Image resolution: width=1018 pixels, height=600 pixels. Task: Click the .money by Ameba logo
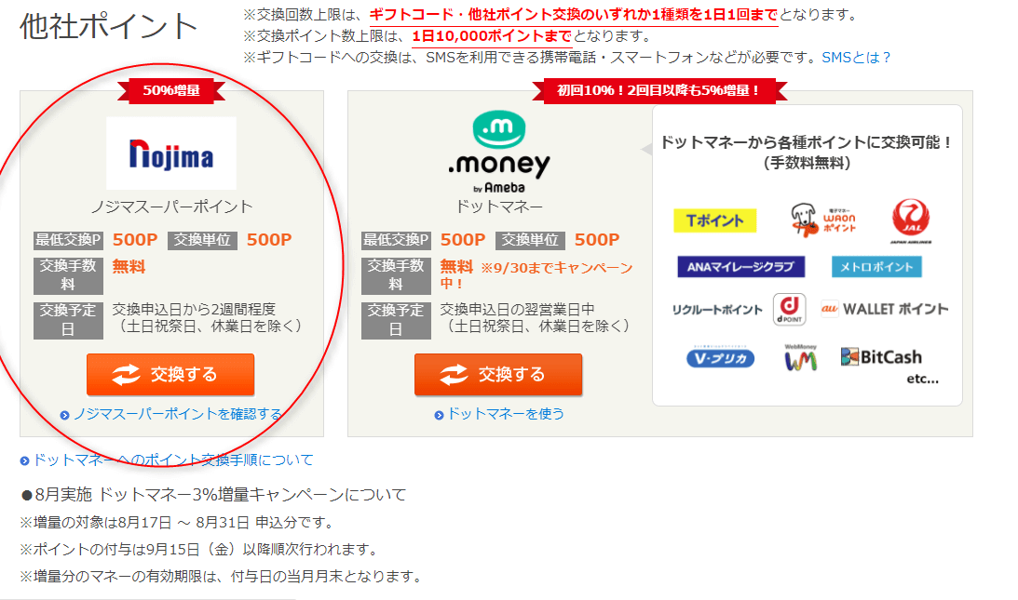pyautogui.click(x=498, y=153)
